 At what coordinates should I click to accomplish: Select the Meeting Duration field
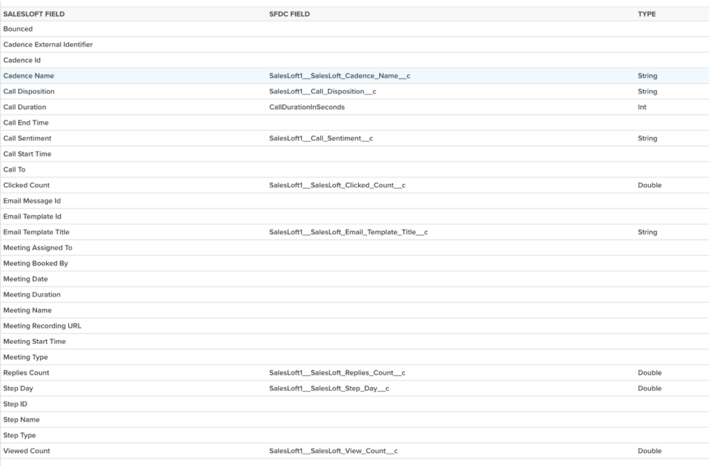pyautogui.click(x=32, y=294)
